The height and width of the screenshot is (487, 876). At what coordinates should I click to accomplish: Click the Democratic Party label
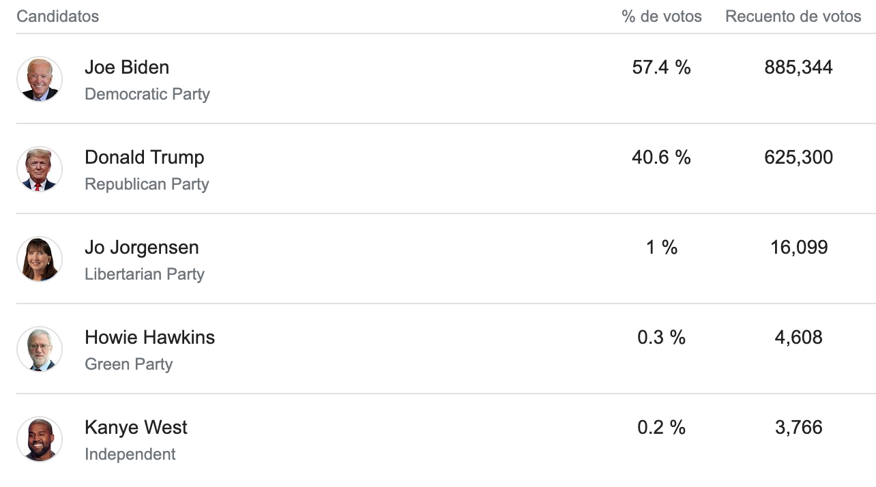[x=147, y=94]
